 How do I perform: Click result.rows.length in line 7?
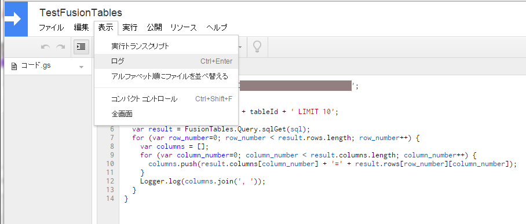click(315, 138)
